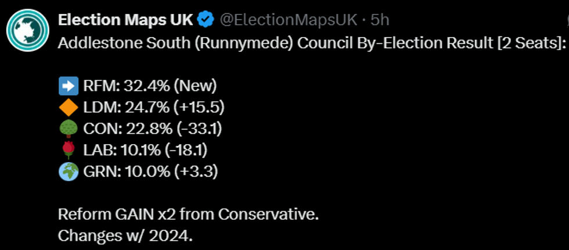The width and height of the screenshot is (569, 250).
Task: Select the 'CON: 22.8% (-33.1)' result text
Action: (x=154, y=129)
